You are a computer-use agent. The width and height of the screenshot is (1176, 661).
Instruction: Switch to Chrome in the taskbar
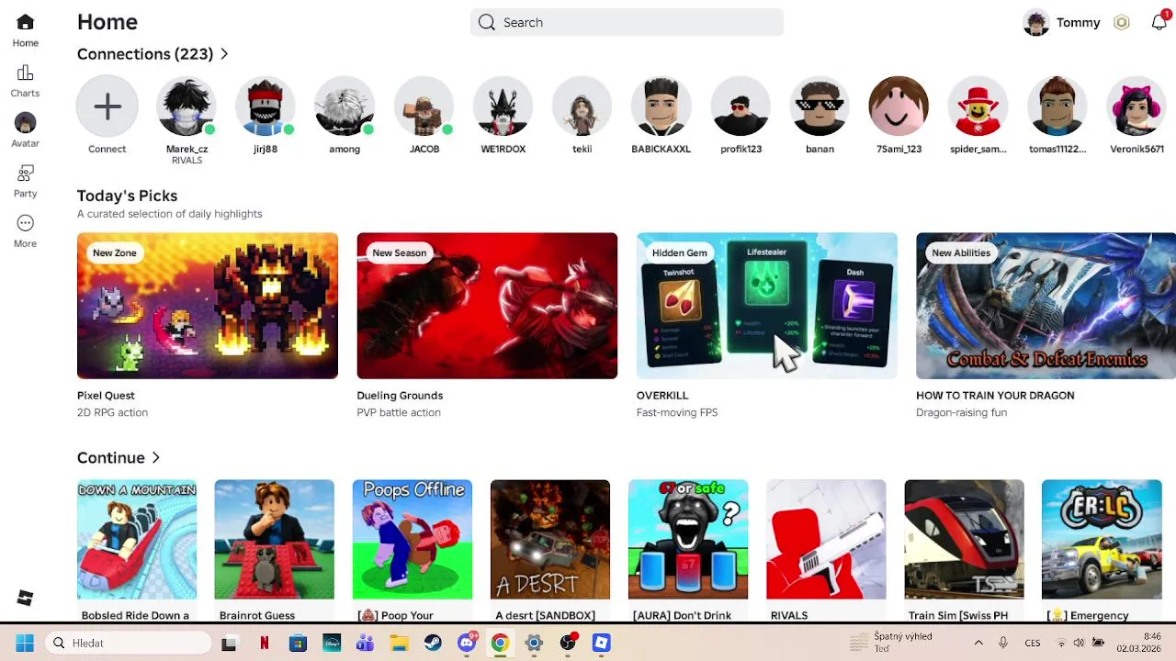pos(500,643)
